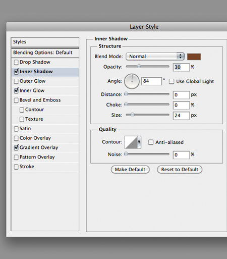The height and width of the screenshot is (259, 227).
Task: Click the Size slider handle
Action: (x=133, y=115)
